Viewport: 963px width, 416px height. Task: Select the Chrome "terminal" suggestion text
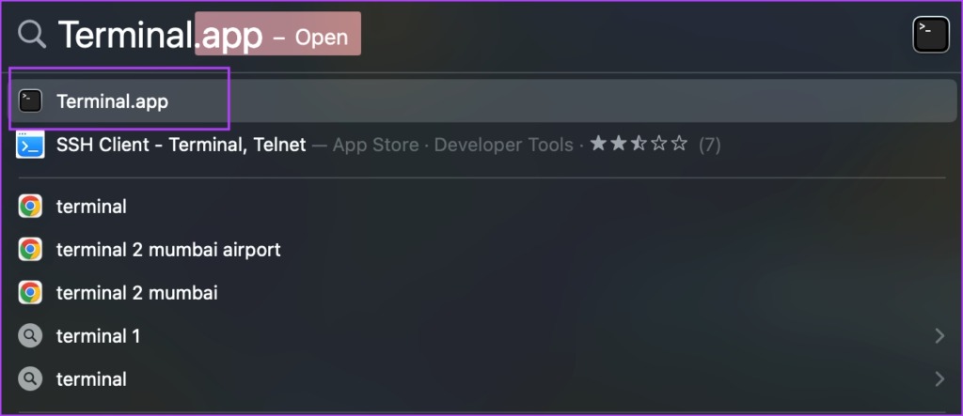point(91,207)
